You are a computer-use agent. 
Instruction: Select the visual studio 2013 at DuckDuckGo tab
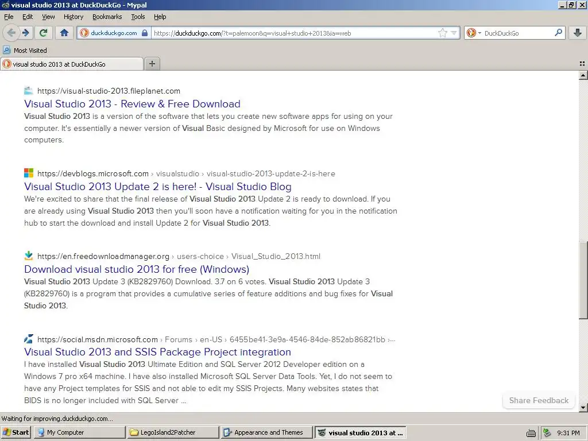click(72, 64)
